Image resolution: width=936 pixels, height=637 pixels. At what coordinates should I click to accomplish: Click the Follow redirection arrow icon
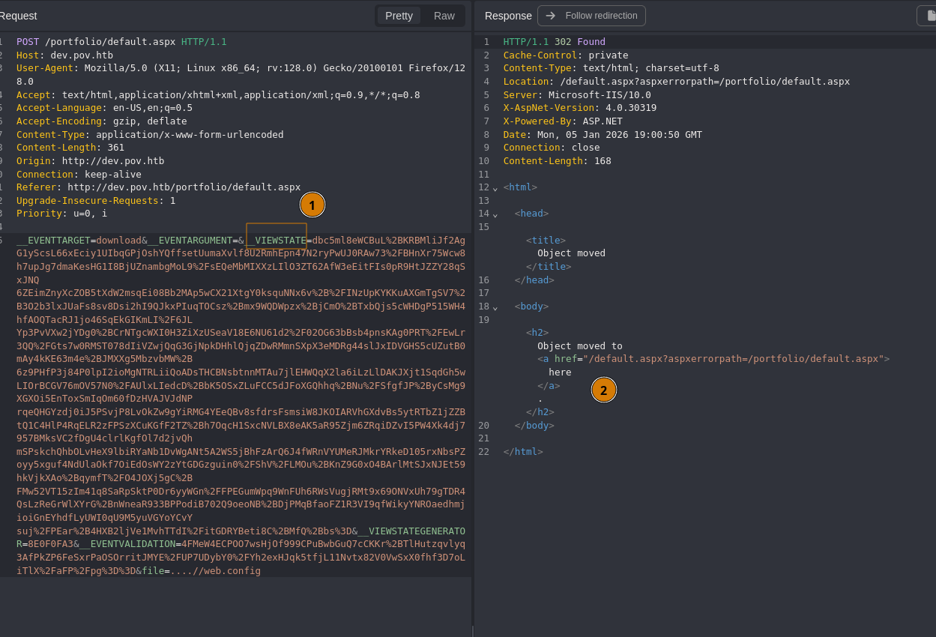pyautogui.click(x=550, y=16)
